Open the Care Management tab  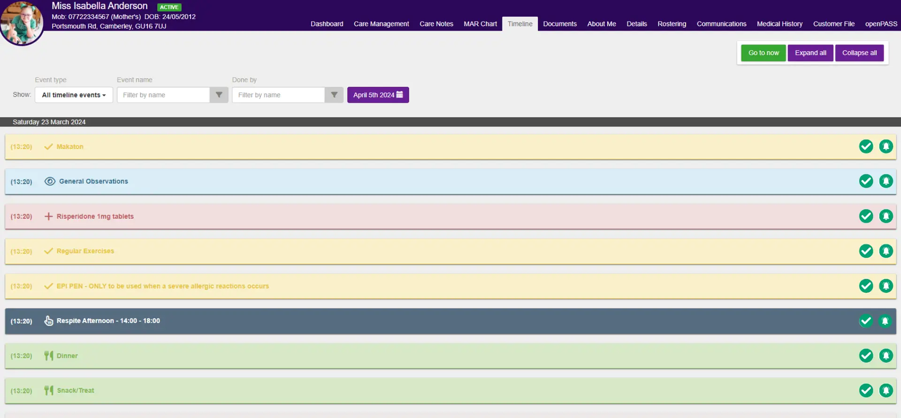(381, 24)
